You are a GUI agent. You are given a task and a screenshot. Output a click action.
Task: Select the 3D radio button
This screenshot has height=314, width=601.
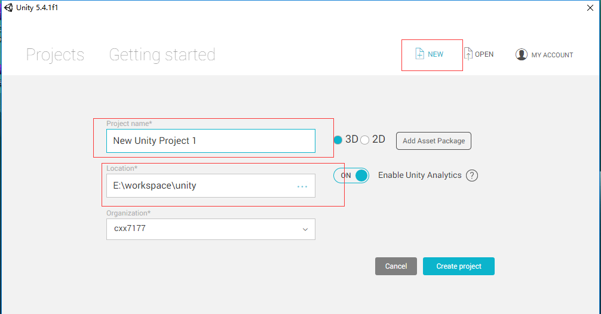coord(338,140)
